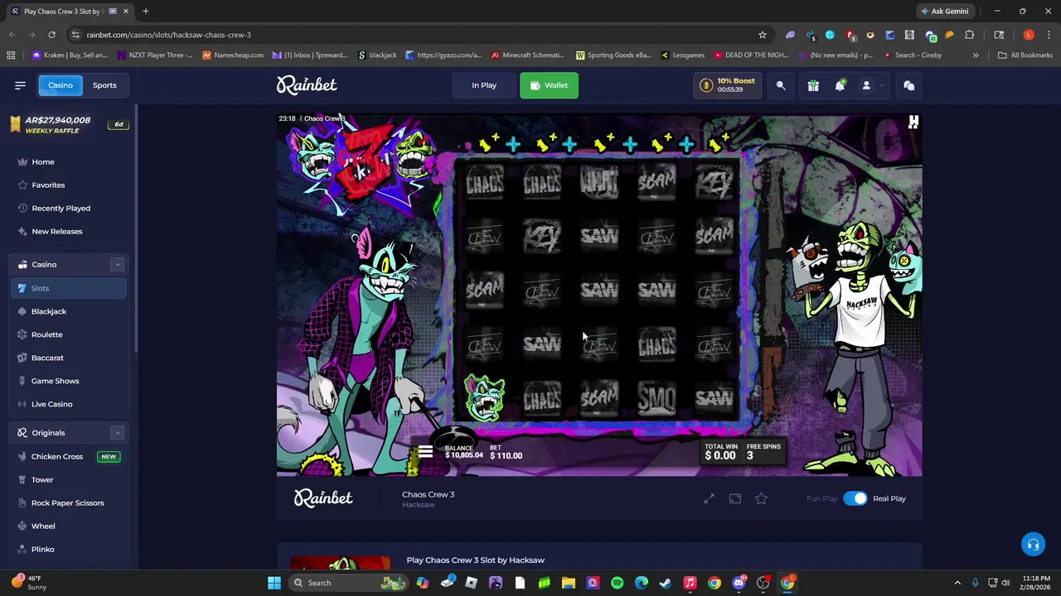1061x596 pixels.
Task: Collapse the Originals section
Action: tap(117, 433)
